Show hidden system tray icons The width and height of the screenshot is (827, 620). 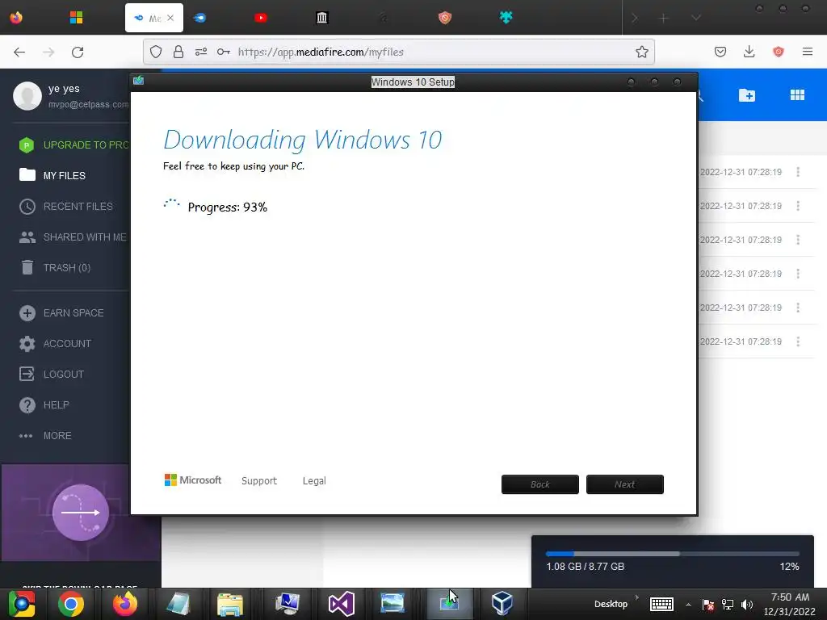click(688, 605)
